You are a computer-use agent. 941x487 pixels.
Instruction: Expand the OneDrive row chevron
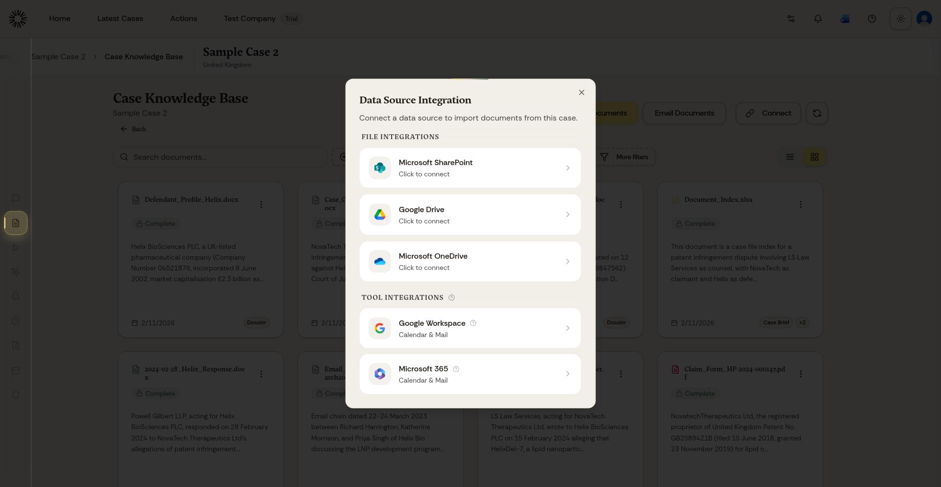(x=568, y=262)
